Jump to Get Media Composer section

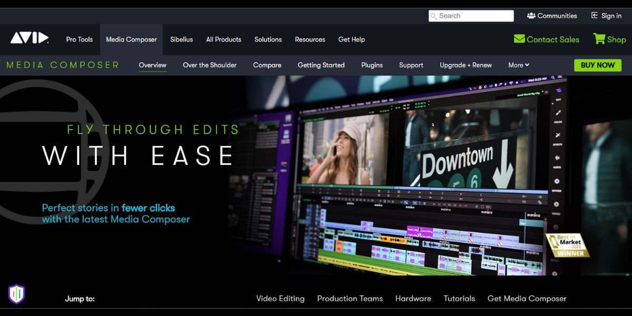(527, 299)
